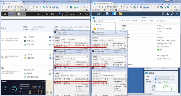Click the Listing button in bottom-left FastCopy
This screenshot has height=96, width=181.
(78, 95)
